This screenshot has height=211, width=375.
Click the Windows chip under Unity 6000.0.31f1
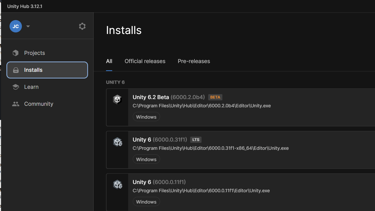(146, 159)
